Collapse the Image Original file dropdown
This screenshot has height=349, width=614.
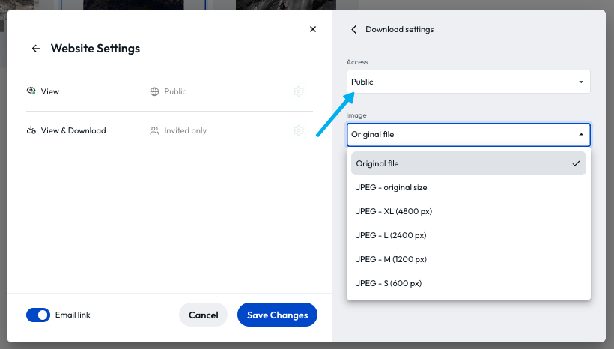(x=468, y=134)
